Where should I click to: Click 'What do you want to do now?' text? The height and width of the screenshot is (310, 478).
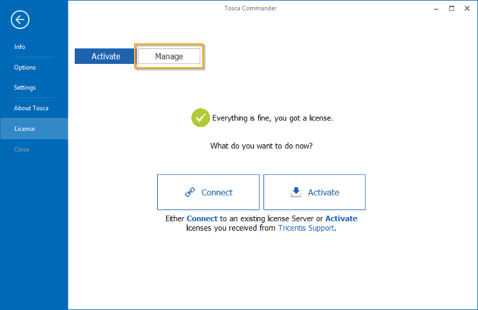click(262, 146)
